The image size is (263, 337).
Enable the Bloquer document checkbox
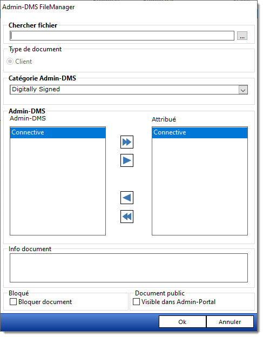pyautogui.click(x=13, y=302)
